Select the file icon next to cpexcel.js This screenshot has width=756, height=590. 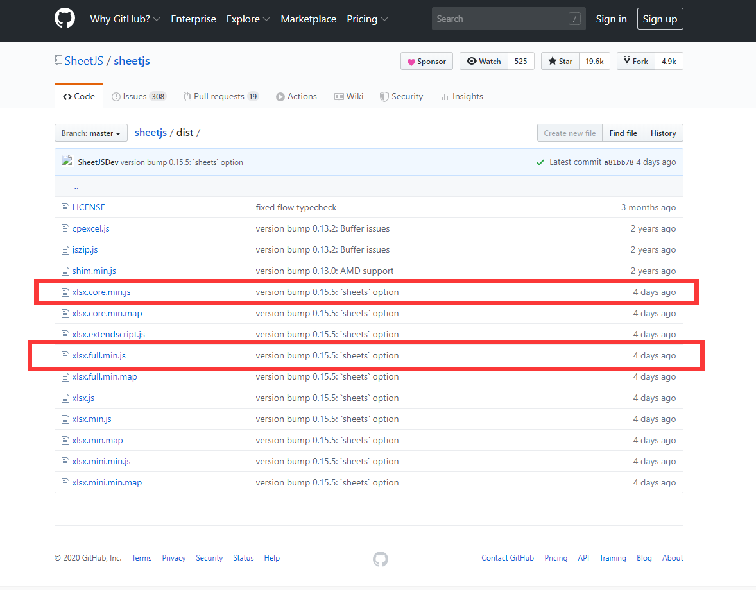[65, 229]
